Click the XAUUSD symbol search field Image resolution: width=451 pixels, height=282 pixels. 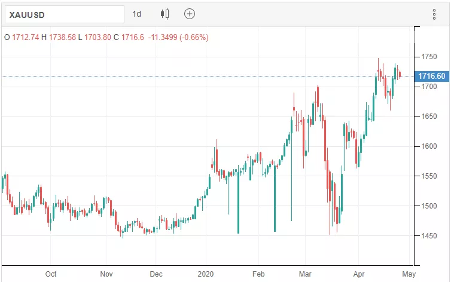point(62,14)
